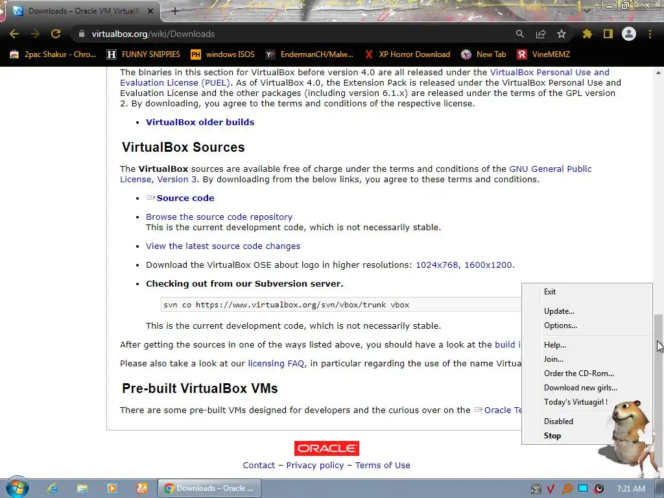Open the New Tab bookmark

pos(484,54)
